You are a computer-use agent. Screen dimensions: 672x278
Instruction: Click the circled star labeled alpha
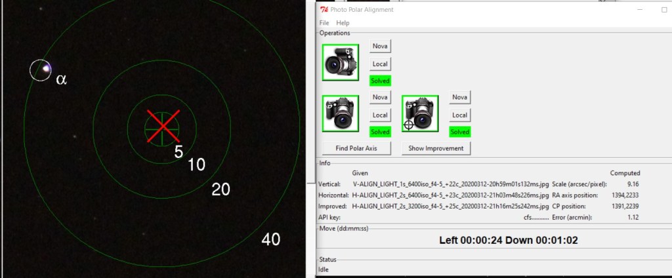(x=41, y=69)
